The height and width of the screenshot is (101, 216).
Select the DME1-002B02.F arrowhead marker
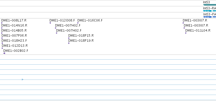(x=4, y=53)
